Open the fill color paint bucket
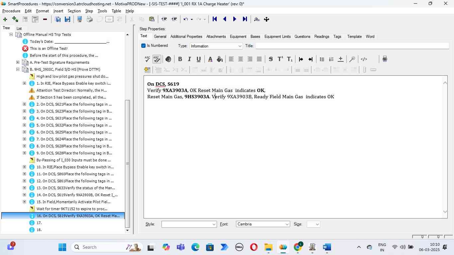454x255 pixels. (x=219, y=59)
